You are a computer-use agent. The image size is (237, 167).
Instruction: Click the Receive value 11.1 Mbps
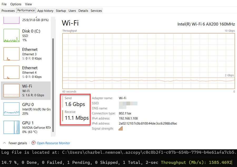click(x=77, y=118)
